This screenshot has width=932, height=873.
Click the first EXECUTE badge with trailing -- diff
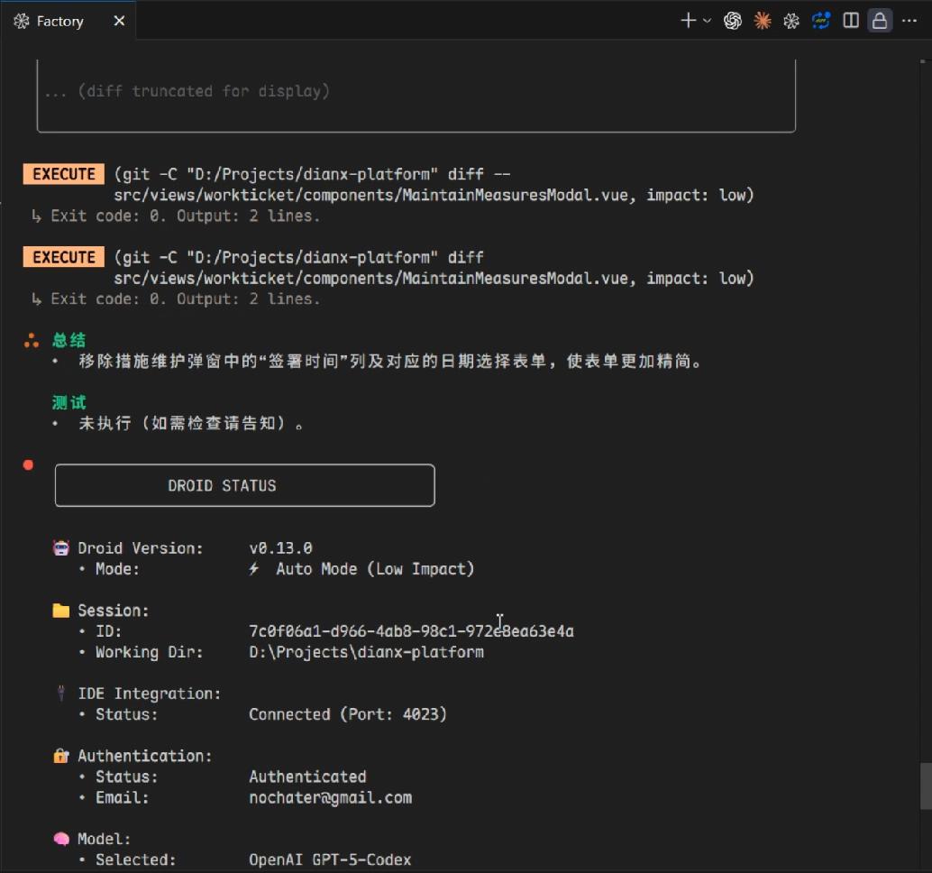64,174
